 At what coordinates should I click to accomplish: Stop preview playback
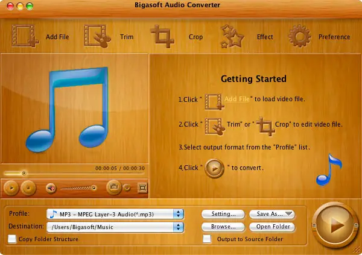[x=28, y=188]
